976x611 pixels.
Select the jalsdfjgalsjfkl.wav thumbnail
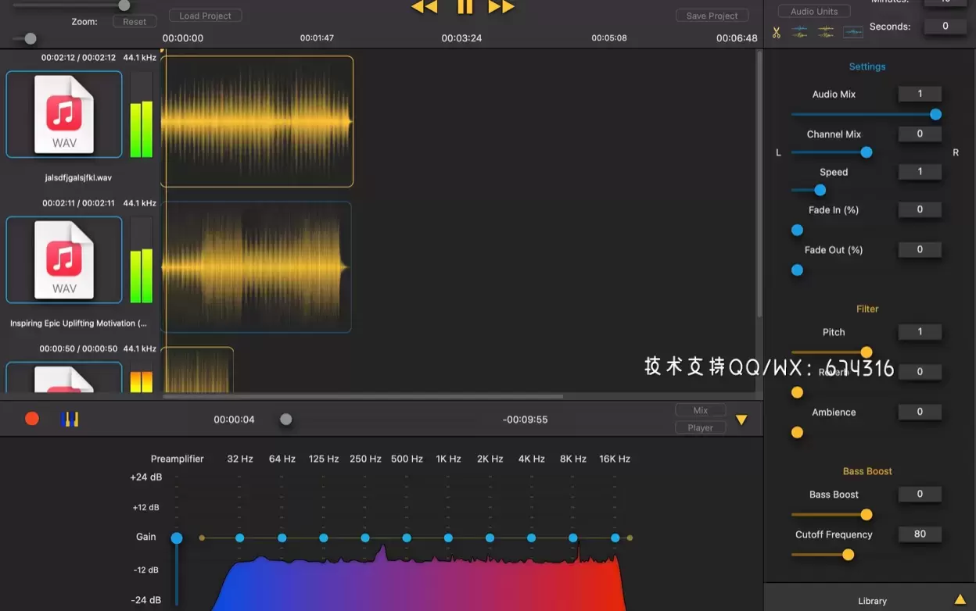coord(63,113)
